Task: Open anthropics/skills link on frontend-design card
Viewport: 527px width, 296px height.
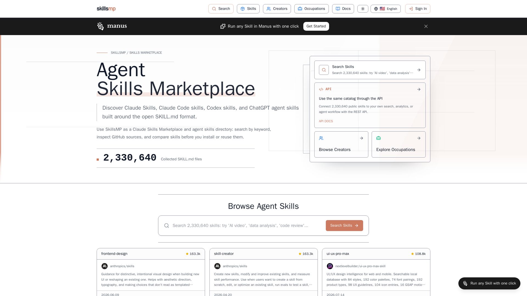Action: [x=122, y=266]
